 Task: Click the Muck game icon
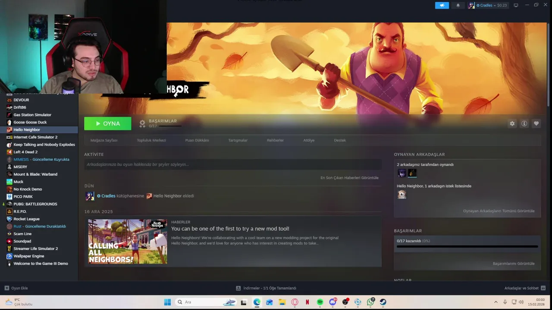pos(9,182)
